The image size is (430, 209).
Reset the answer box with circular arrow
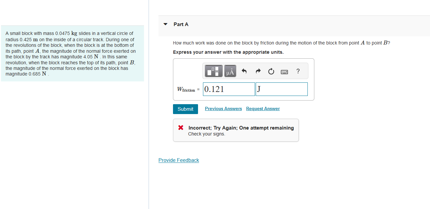pos(271,71)
